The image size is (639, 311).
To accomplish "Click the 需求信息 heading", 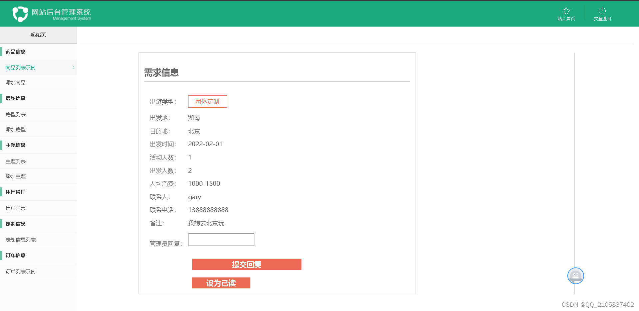I will click(161, 73).
